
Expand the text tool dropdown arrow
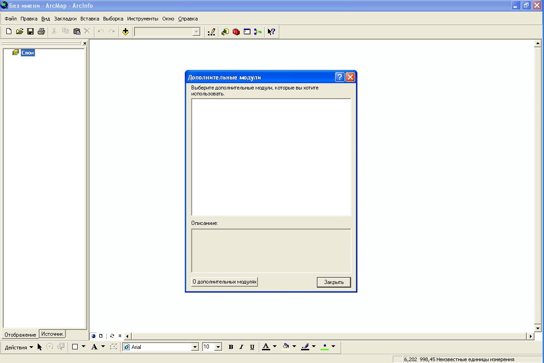[103, 346]
